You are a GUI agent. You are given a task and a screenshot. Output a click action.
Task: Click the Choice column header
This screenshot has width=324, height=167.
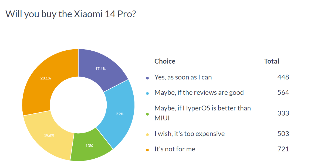pyautogui.click(x=165, y=61)
